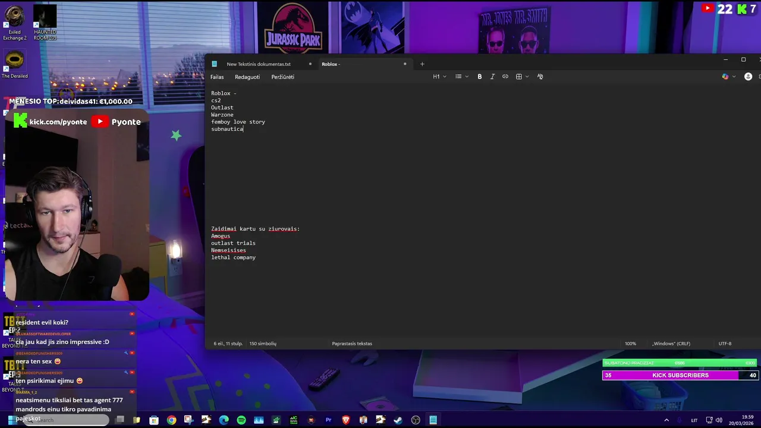The width and height of the screenshot is (761, 428).
Task: Open the Copilot icon in Notepad
Action: click(x=725, y=77)
